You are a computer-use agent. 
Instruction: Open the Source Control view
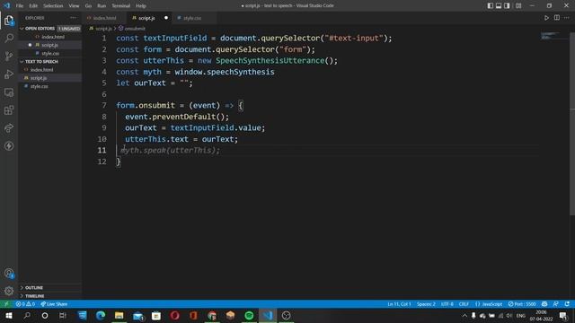[9, 56]
